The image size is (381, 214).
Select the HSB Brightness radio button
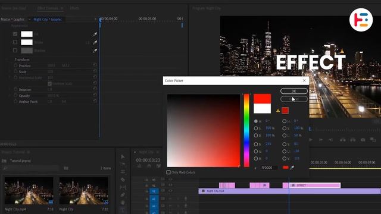click(x=256, y=135)
